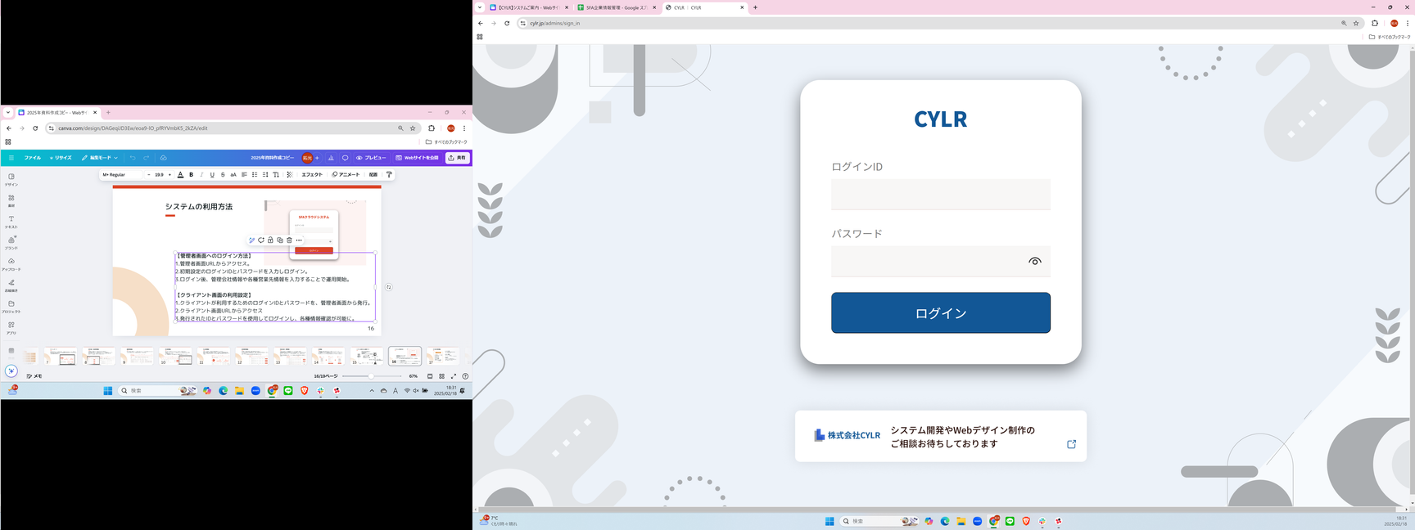Screen dimensions: 1415x530
Task: Lock the selected text box
Action: pyautogui.click(x=270, y=240)
